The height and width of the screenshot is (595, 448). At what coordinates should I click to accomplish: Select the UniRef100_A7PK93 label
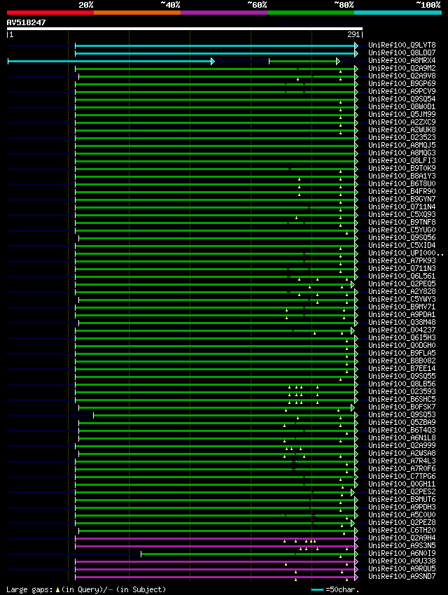click(x=402, y=260)
